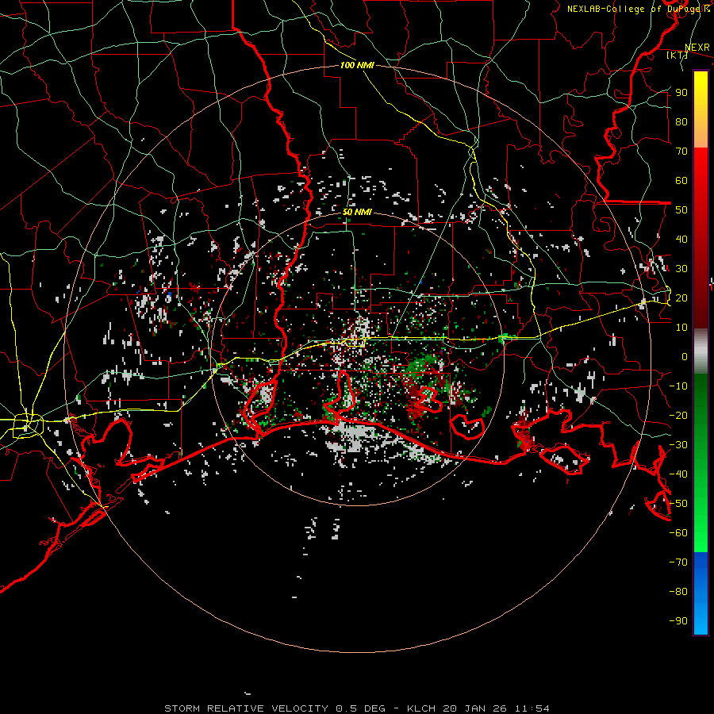Click the NEXLAB-College of DuPage credit text
Screen dimensions: 714x714
[634, 9]
